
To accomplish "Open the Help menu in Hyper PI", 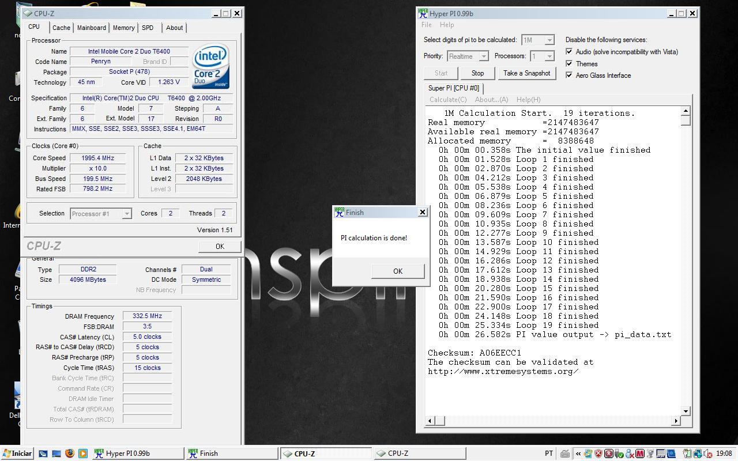I will point(447,25).
